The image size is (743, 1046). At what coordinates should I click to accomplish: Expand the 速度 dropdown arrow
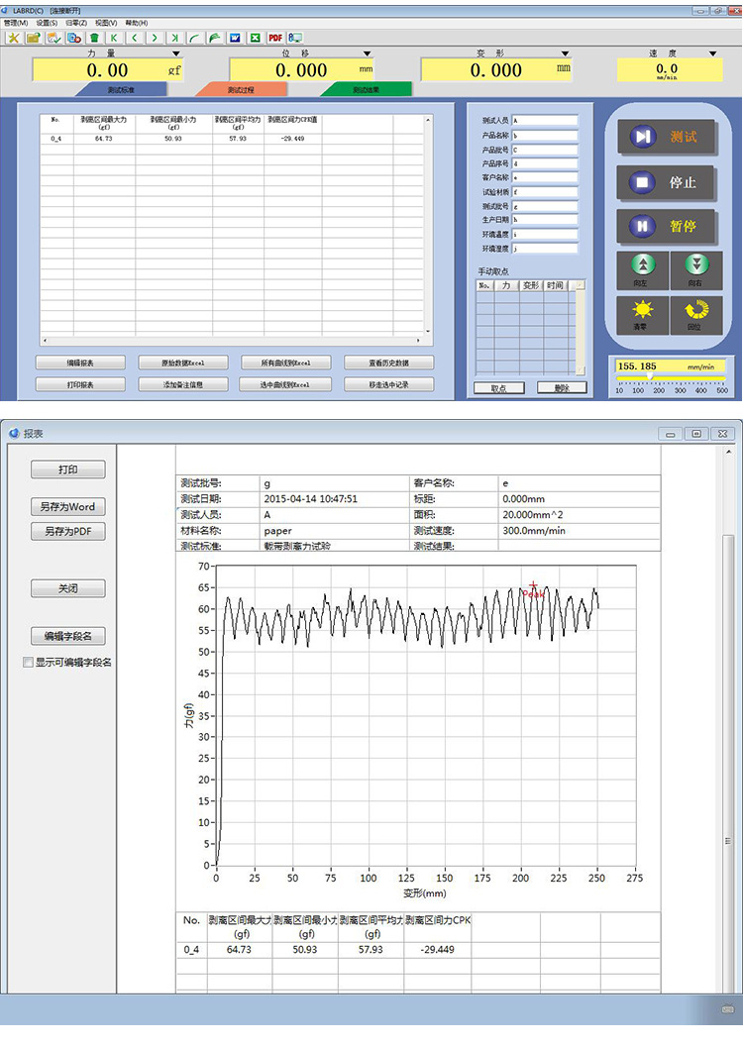pos(712,53)
